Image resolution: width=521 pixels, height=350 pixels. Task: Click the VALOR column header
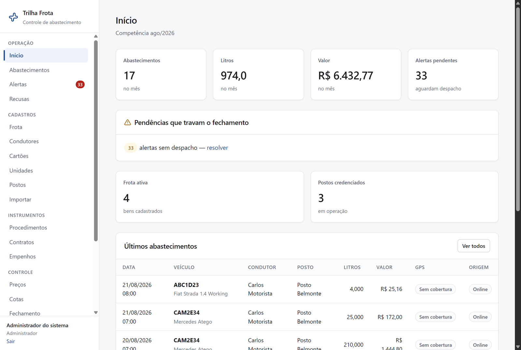coord(384,267)
